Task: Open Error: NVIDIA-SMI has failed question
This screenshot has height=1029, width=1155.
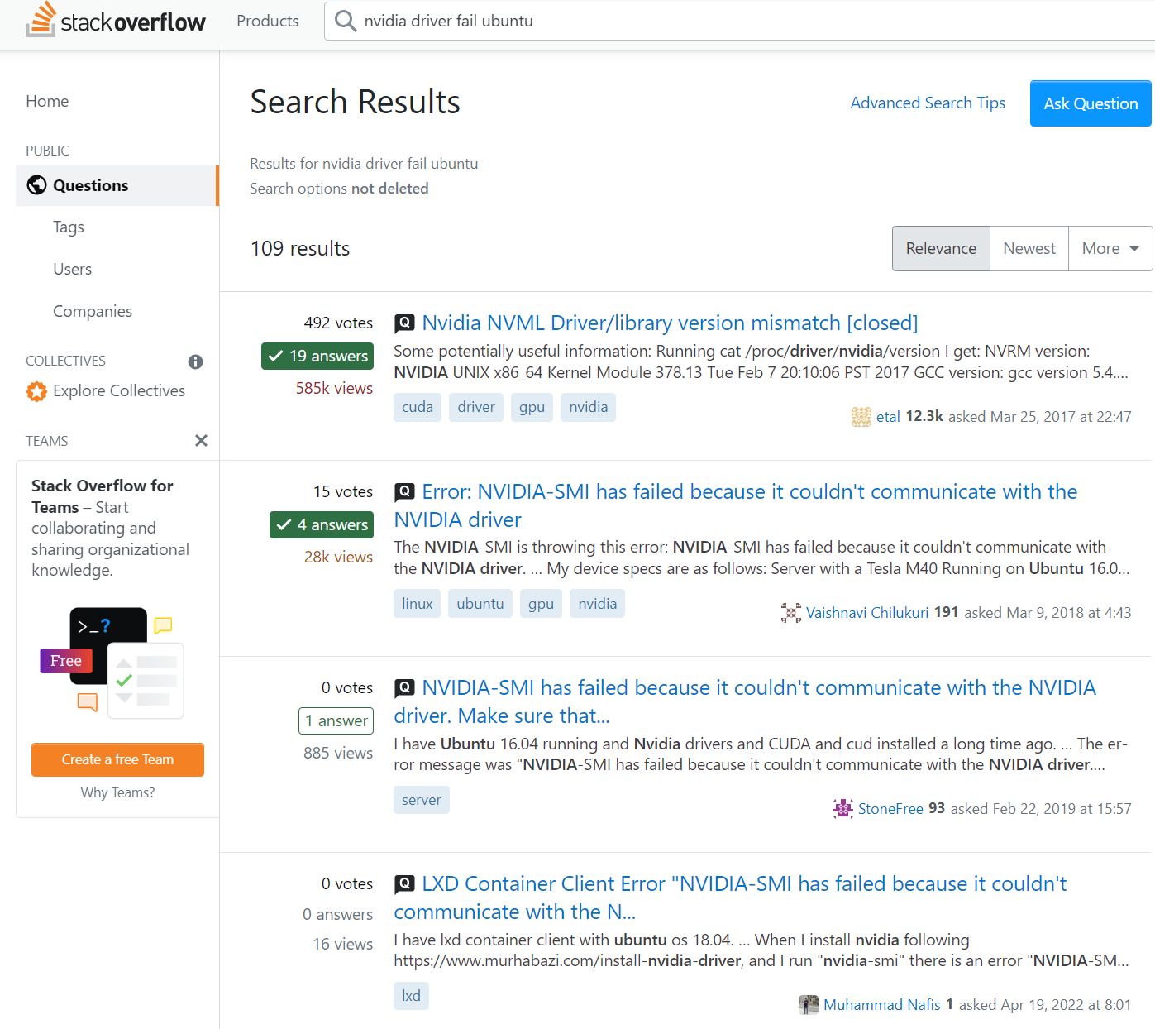Action: tap(736, 505)
